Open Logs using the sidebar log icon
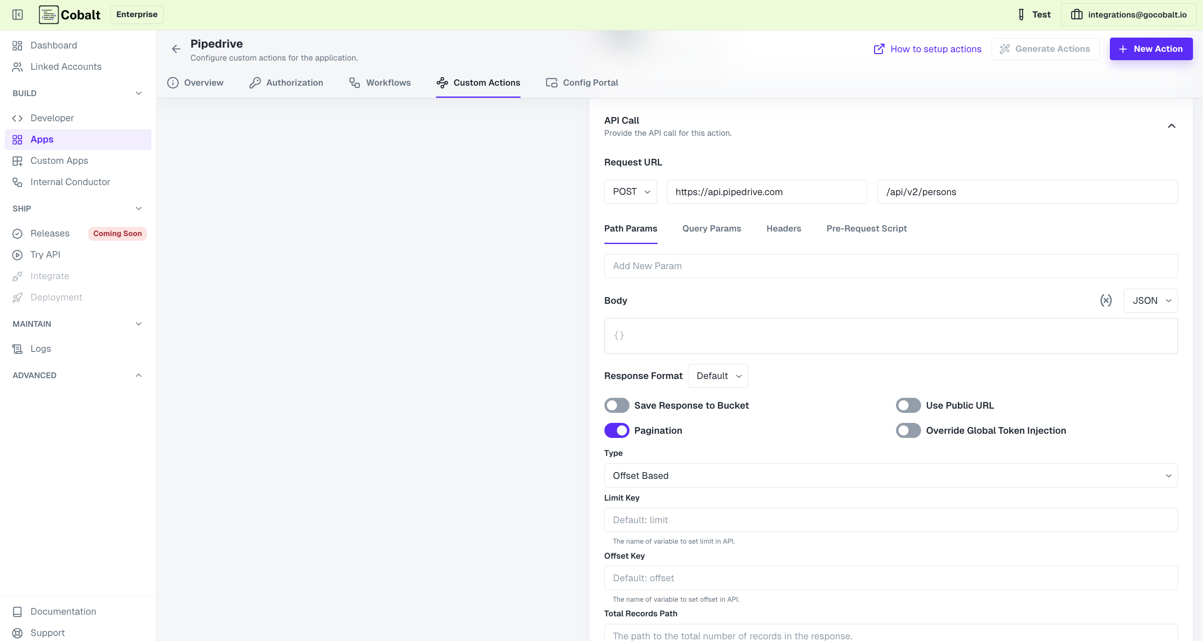This screenshot has width=1203, height=641. click(17, 348)
